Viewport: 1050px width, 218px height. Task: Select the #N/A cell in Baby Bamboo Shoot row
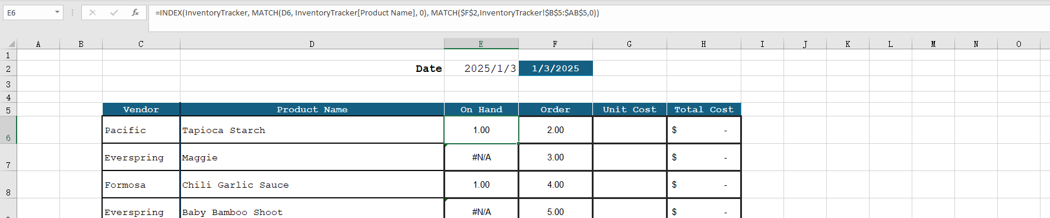click(x=481, y=208)
